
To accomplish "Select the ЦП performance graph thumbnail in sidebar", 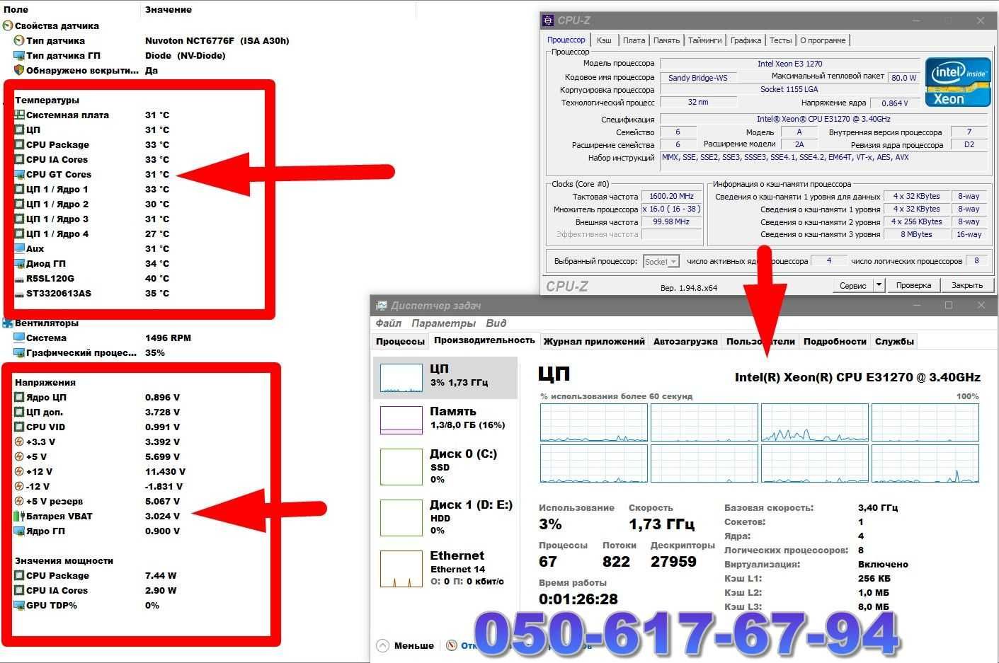I will click(x=401, y=378).
